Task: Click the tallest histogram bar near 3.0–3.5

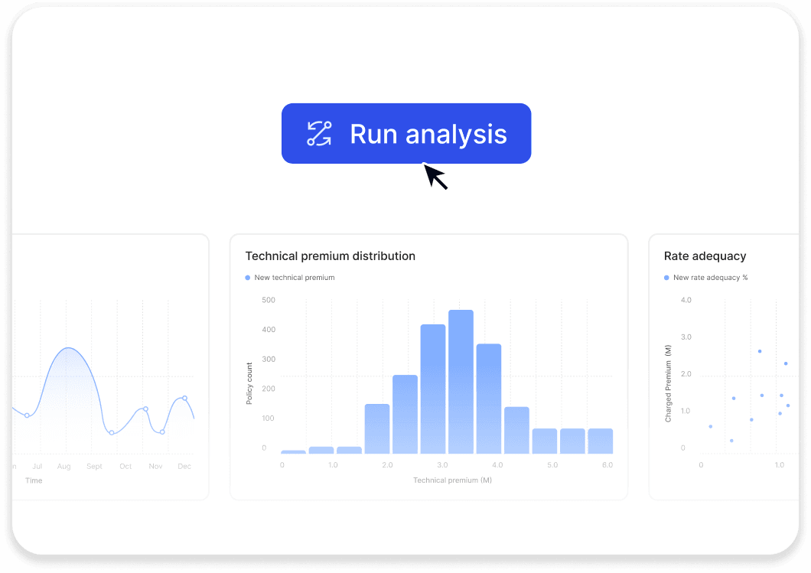Action: click(x=461, y=382)
